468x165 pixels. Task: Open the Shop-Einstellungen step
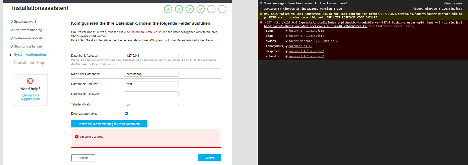tap(28, 46)
